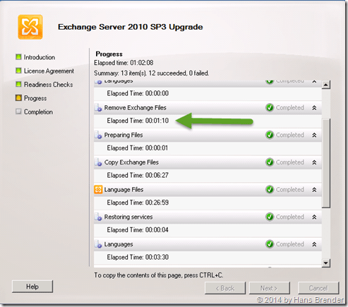
Task: Collapse the Restoring services section
Action: pyautogui.click(x=314, y=217)
